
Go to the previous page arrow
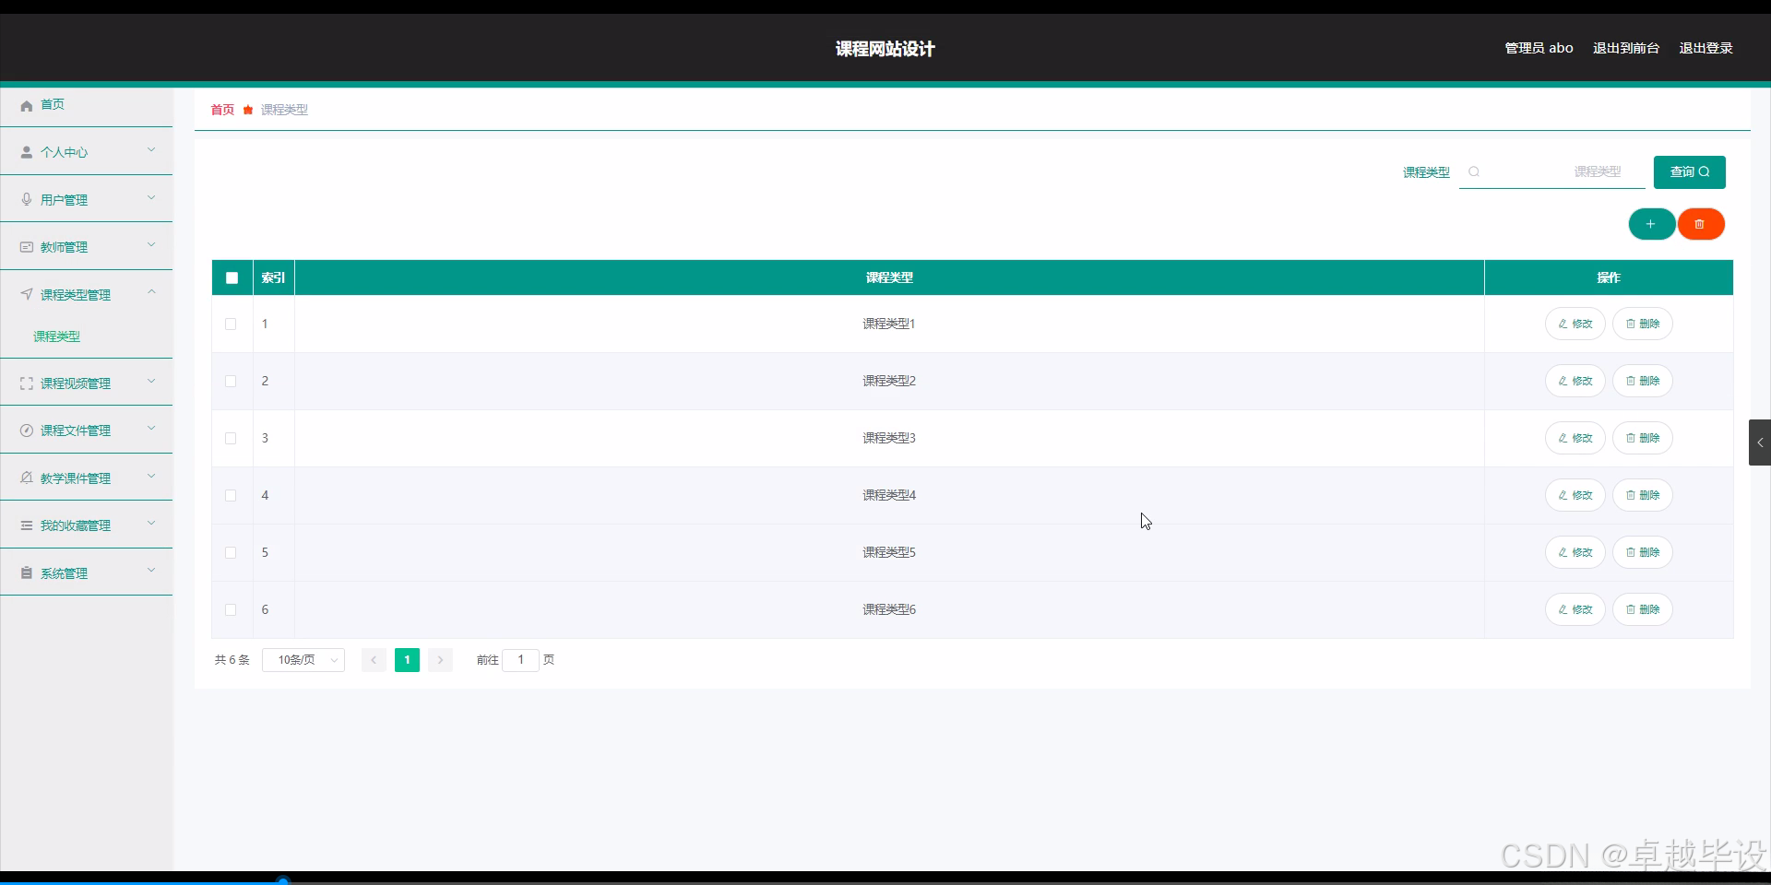pyautogui.click(x=374, y=660)
